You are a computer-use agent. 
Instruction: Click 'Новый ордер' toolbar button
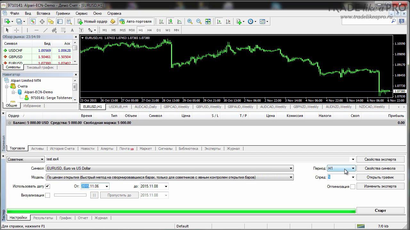[x=93, y=21]
